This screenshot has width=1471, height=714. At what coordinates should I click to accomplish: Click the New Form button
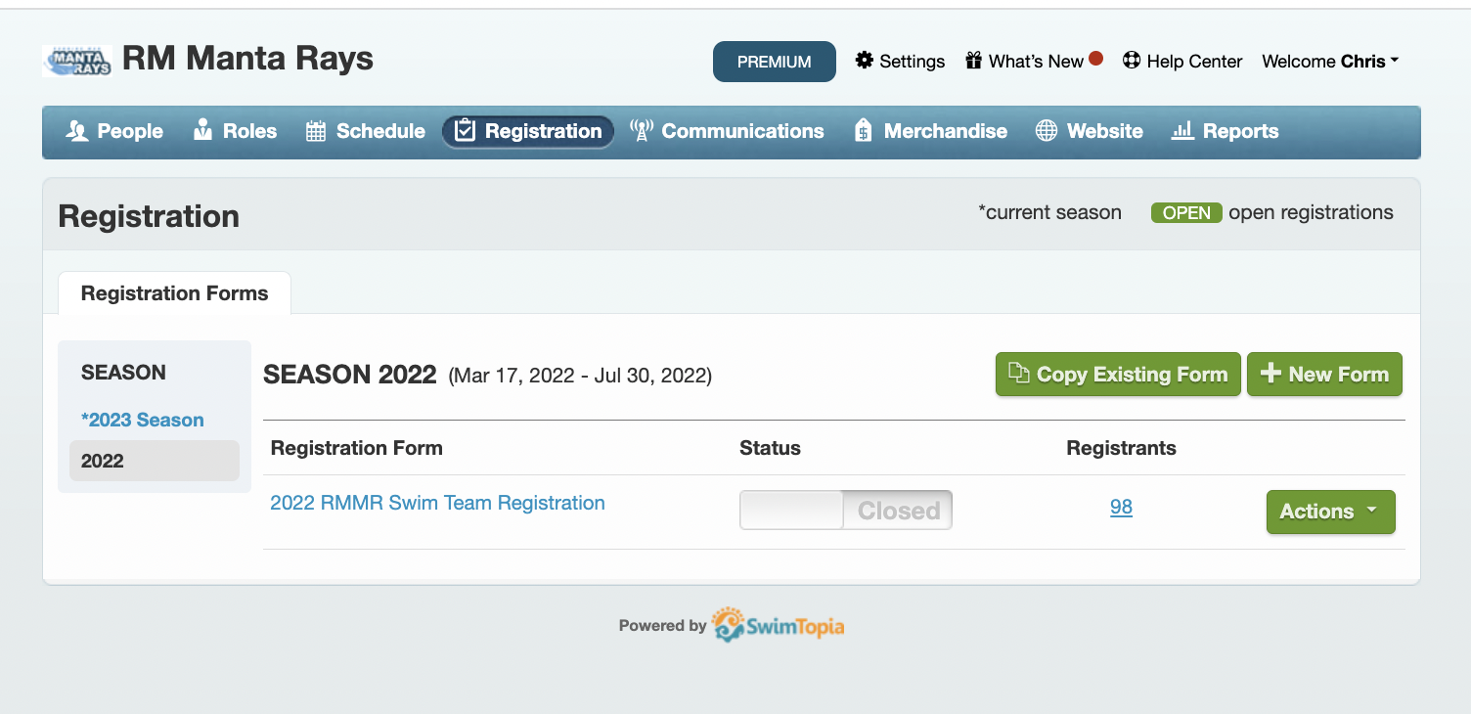(x=1324, y=375)
